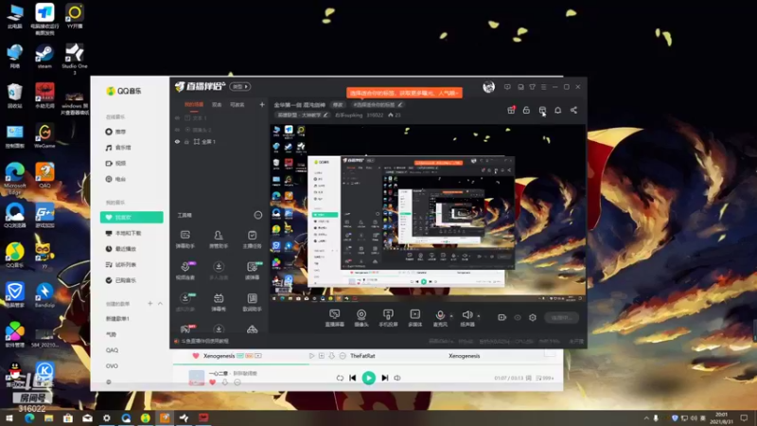
Task: Open 歌词助手 tool
Action: pyautogui.click(x=252, y=302)
